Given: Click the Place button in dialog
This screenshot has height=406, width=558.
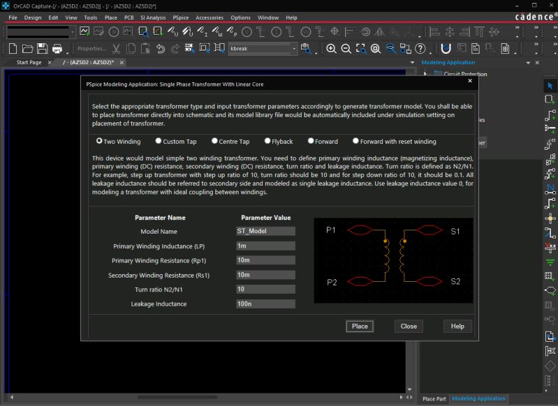Looking at the screenshot, I should click(x=360, y=326).
